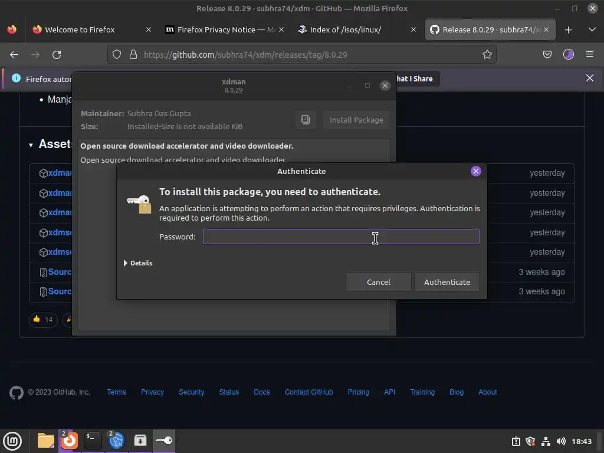Viewport: 604px width, 453px height.
Task: Expand the Details disclosure triangle
Action: point(126,263)
